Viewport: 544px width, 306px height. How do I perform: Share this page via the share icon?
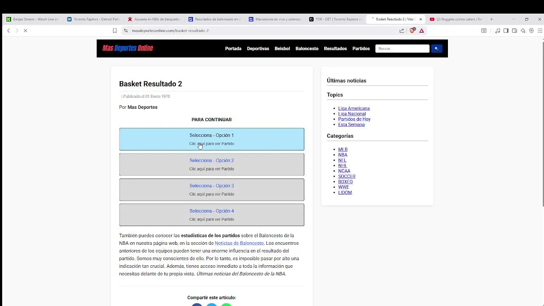point(402,31)
